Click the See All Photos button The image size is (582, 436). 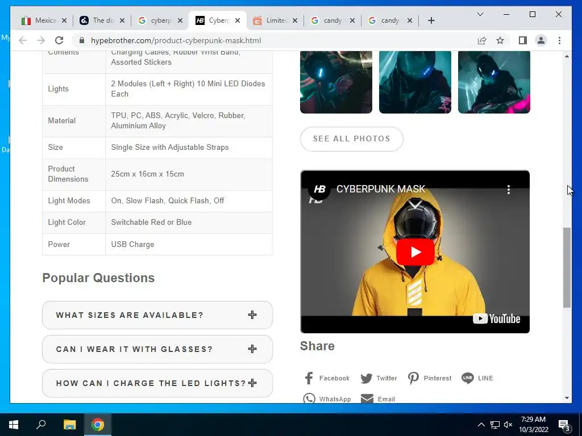pyautogui.click(x=351, y=139)
